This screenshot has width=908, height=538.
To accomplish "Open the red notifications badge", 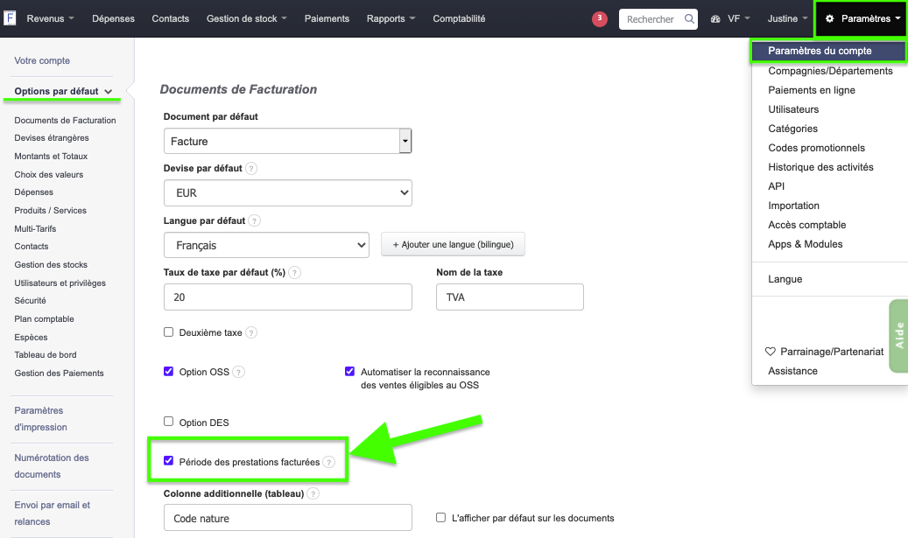I will 600,18.
